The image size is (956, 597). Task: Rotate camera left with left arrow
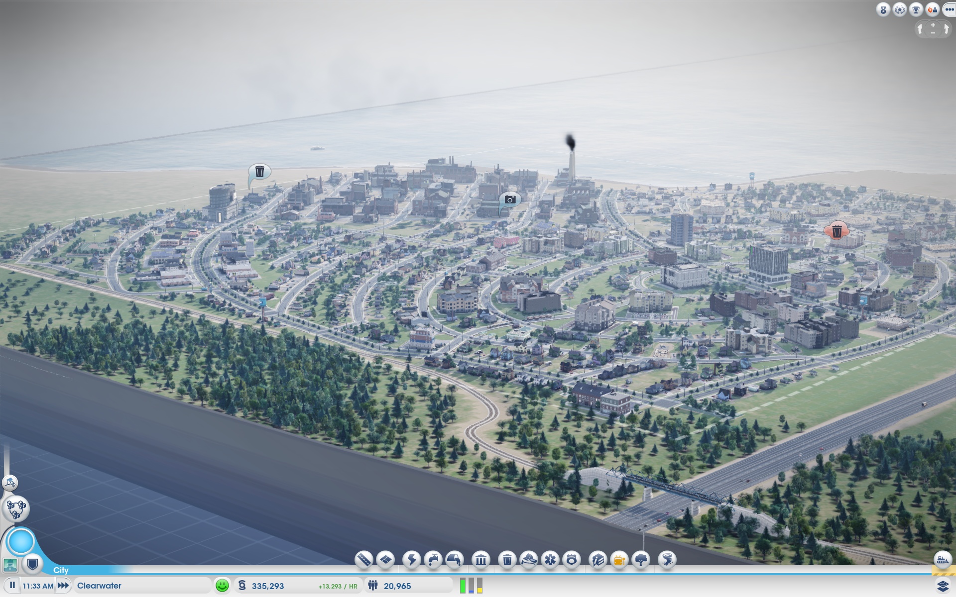(x=920, y=29)
